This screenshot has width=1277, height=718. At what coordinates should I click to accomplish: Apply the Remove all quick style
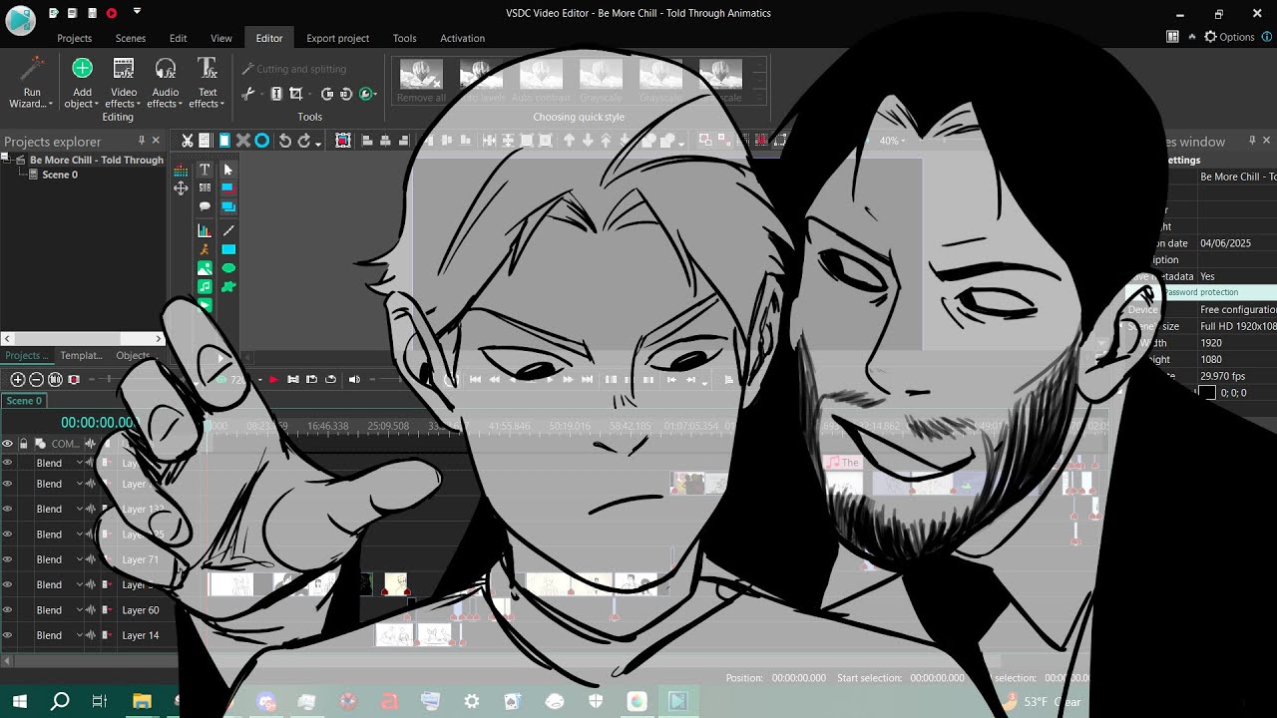pos(422,80)
